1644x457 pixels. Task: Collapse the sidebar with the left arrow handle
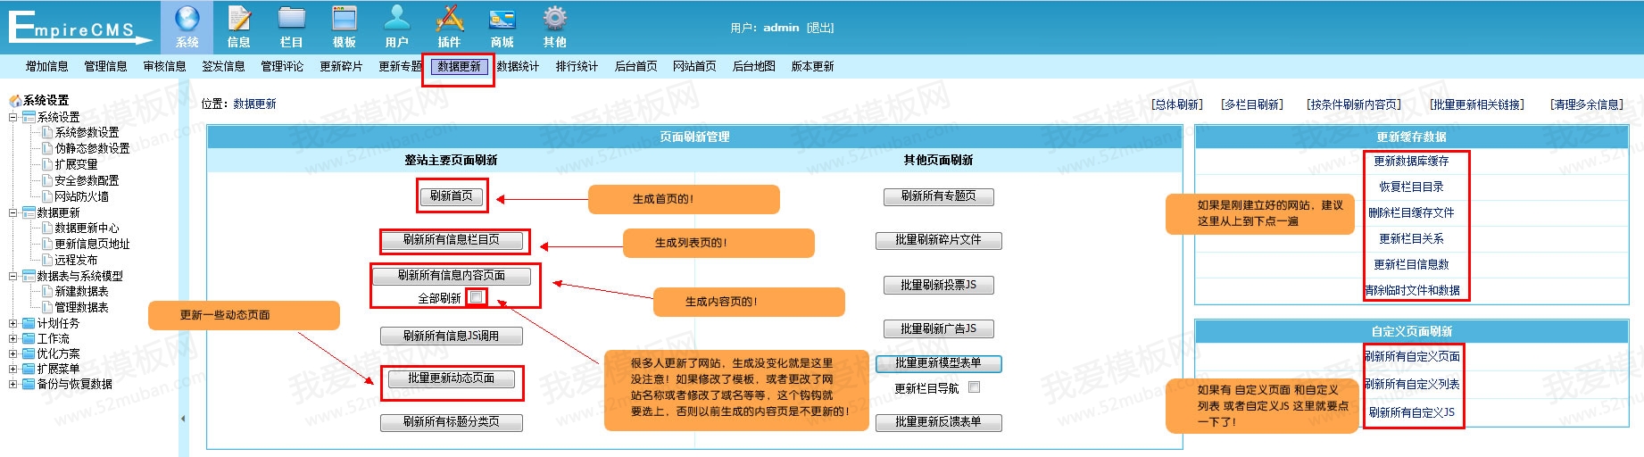[183, 418]
